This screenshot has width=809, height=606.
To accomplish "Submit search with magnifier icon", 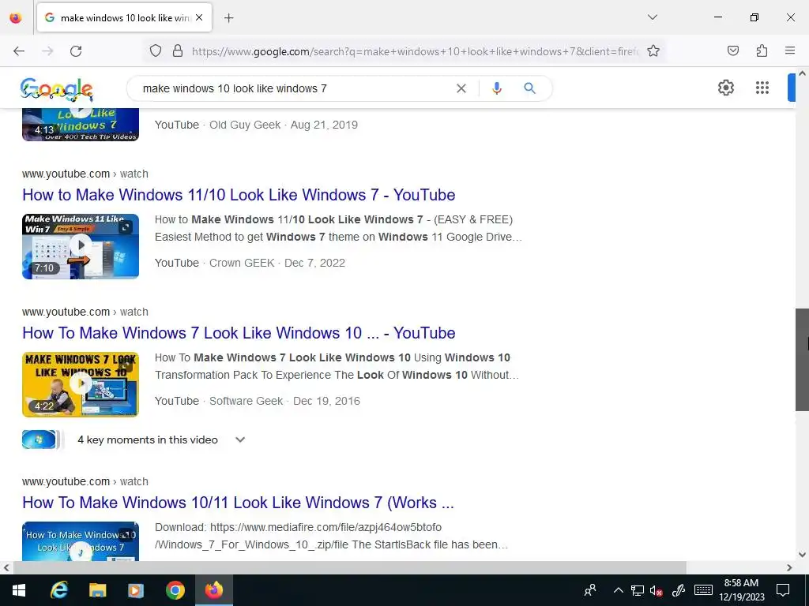I will tap(529, 88).
